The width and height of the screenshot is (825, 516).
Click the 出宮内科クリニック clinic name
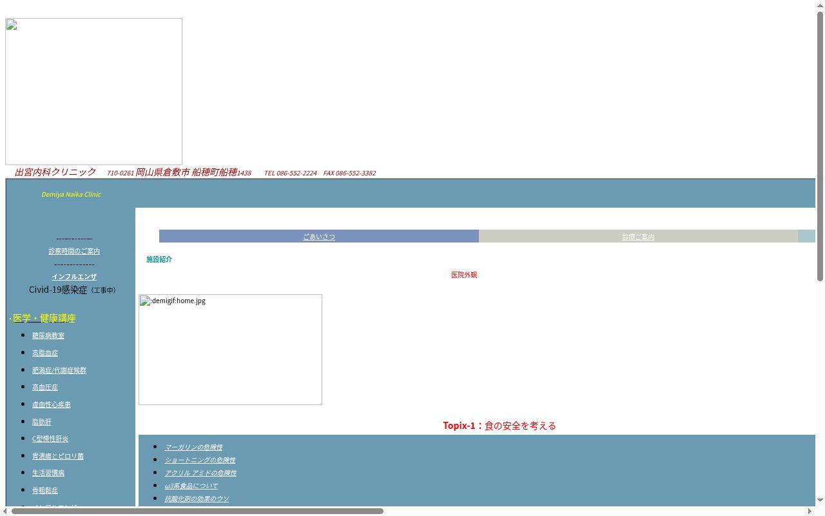click(x=55, y=172)
